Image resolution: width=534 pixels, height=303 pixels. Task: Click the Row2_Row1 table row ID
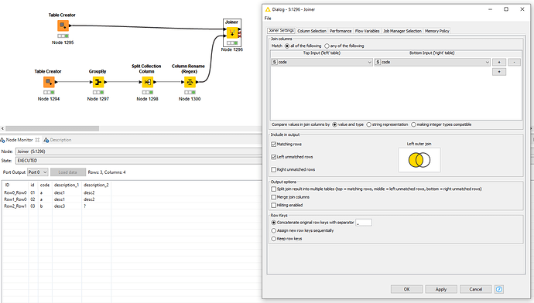click(15, 206)
